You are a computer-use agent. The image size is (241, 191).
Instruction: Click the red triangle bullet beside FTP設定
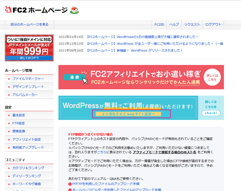tap(9, 123)
